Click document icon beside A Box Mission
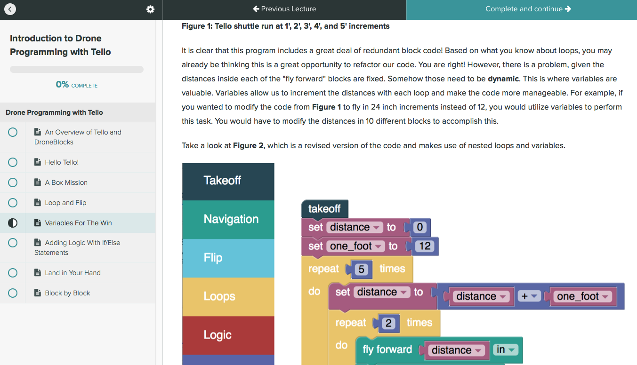This screenshot has width=637, height=365. pos(38,182)
